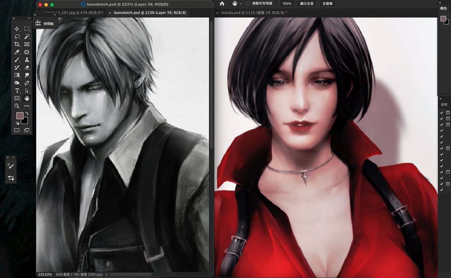Open the Edit Toolbar three-dots menu
The image size is (451, 278).
point(27,106)
